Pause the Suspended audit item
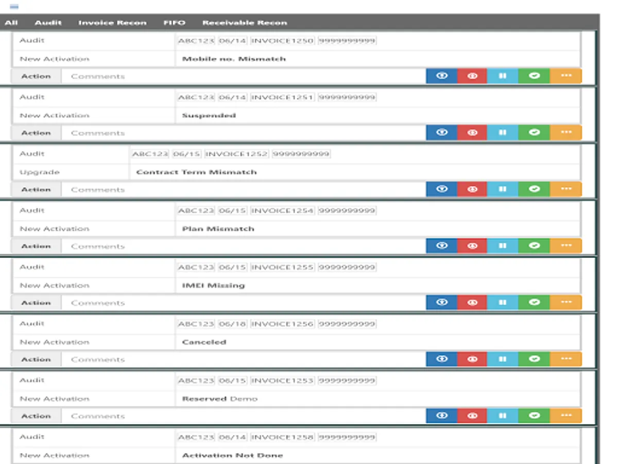This screenshot has width=618, height=464. 503,132
